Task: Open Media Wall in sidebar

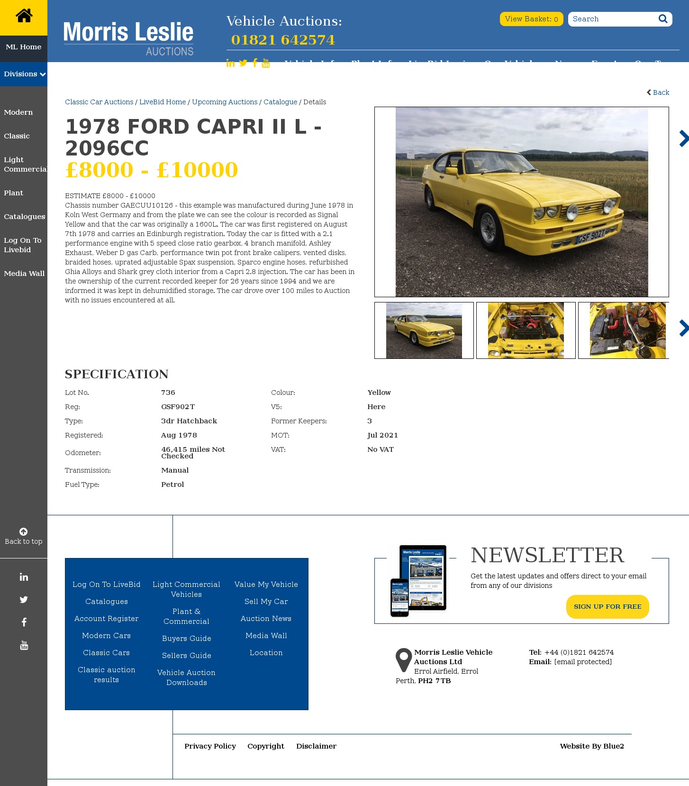Action: [x=24, y=274]
